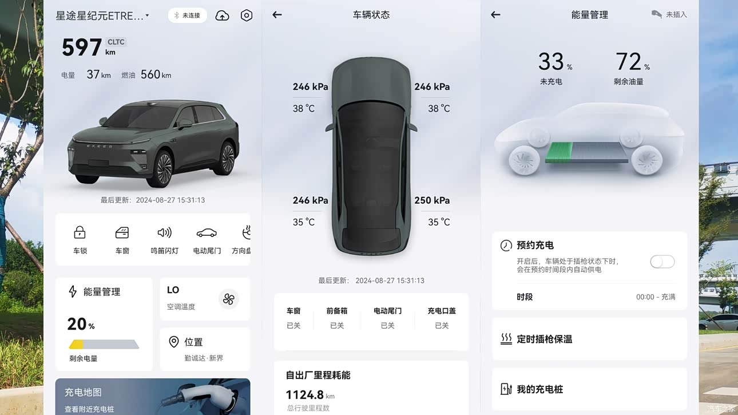The width and height of the screenshot is (738, 415).
Task: Open the 充电地图 charging map banner
Action: 153,397
